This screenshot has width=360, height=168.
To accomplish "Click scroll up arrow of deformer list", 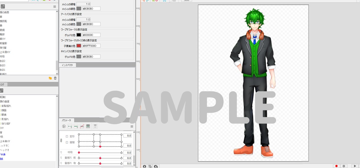I will (x=57, y=11).
